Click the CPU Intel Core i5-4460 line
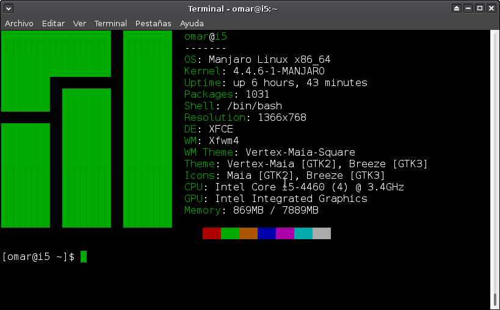Screen dimensions: 500x310 [x=294, y=187]
